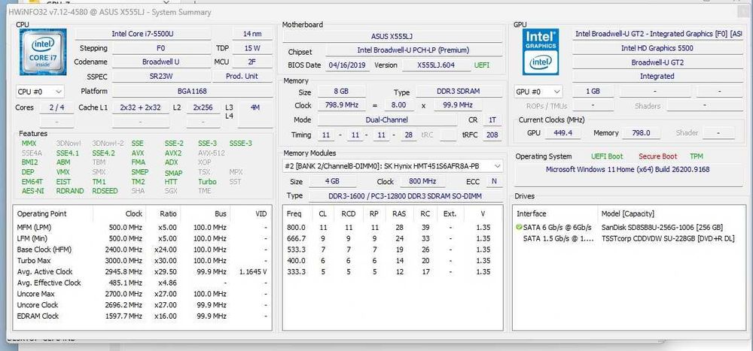Click the memory size 8 GB value

click(x=340, y=92)
